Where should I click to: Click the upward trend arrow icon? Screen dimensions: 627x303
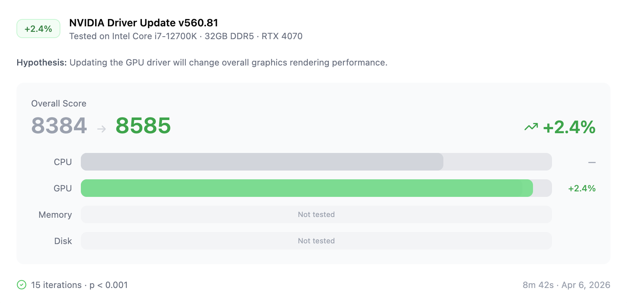coord(531,127)
